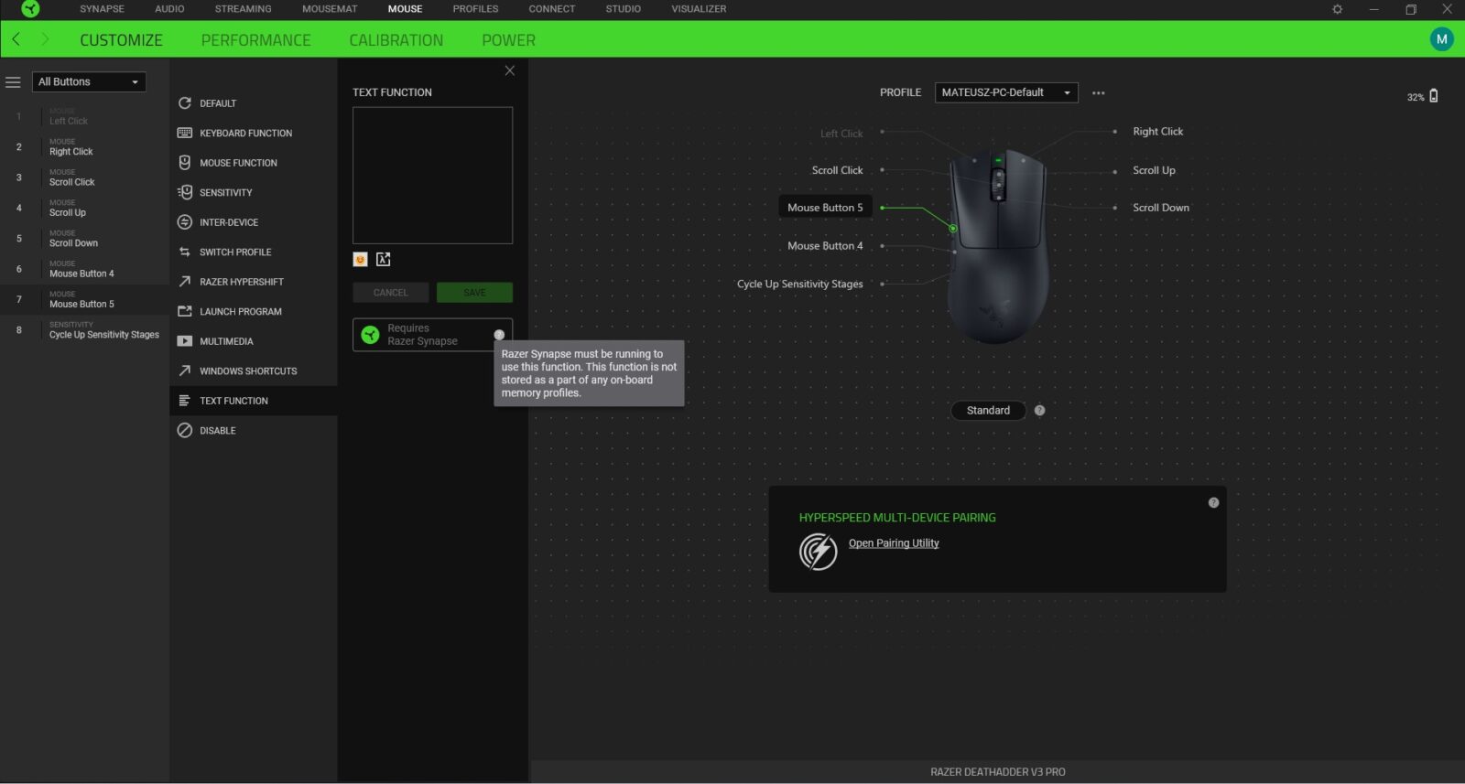Viewport: 1465px width, 784px height.
Task: Open the settings gear icon
Action: (x=1337, y=9)
